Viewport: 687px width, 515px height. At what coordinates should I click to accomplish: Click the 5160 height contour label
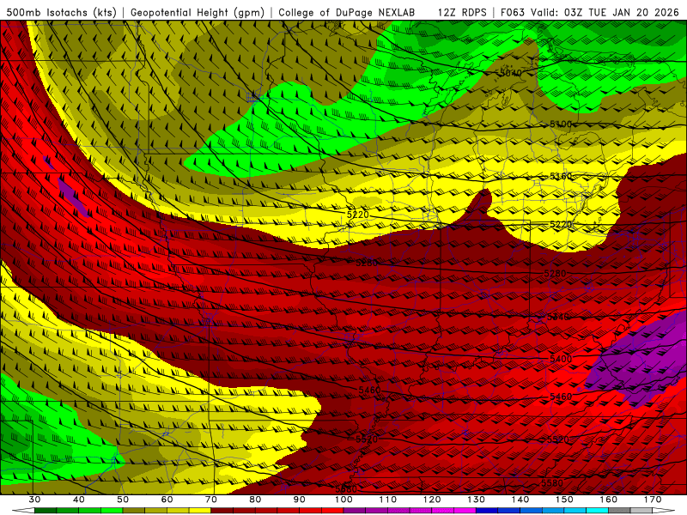coord(561,176)
